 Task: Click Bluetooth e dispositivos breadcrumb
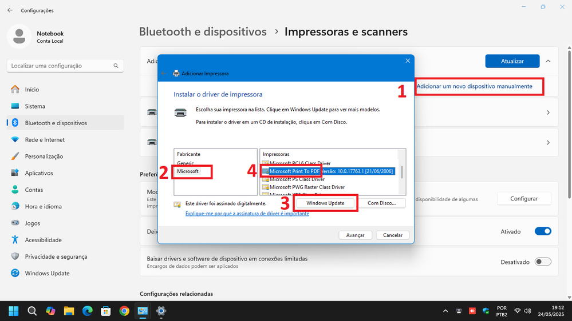[x=203, y=31]
